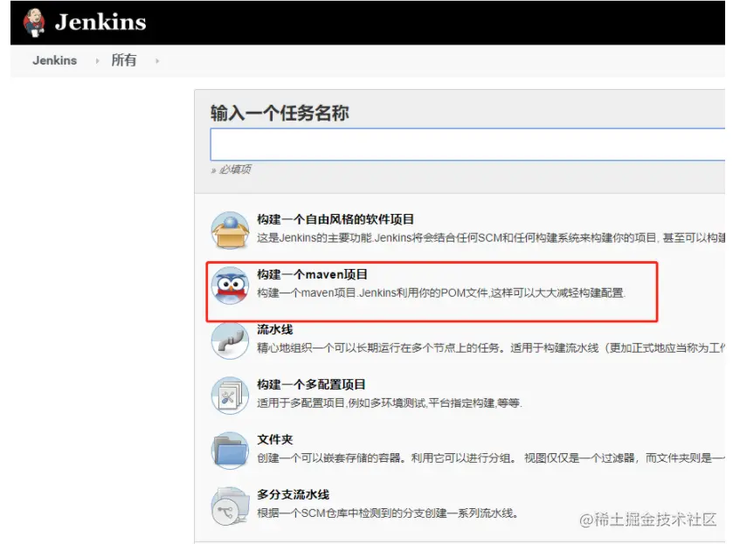The height and width of the screenshot is (544, 733).
Task: Select 构建一个自由风格的软件项目 title
Action: point(335,219)
